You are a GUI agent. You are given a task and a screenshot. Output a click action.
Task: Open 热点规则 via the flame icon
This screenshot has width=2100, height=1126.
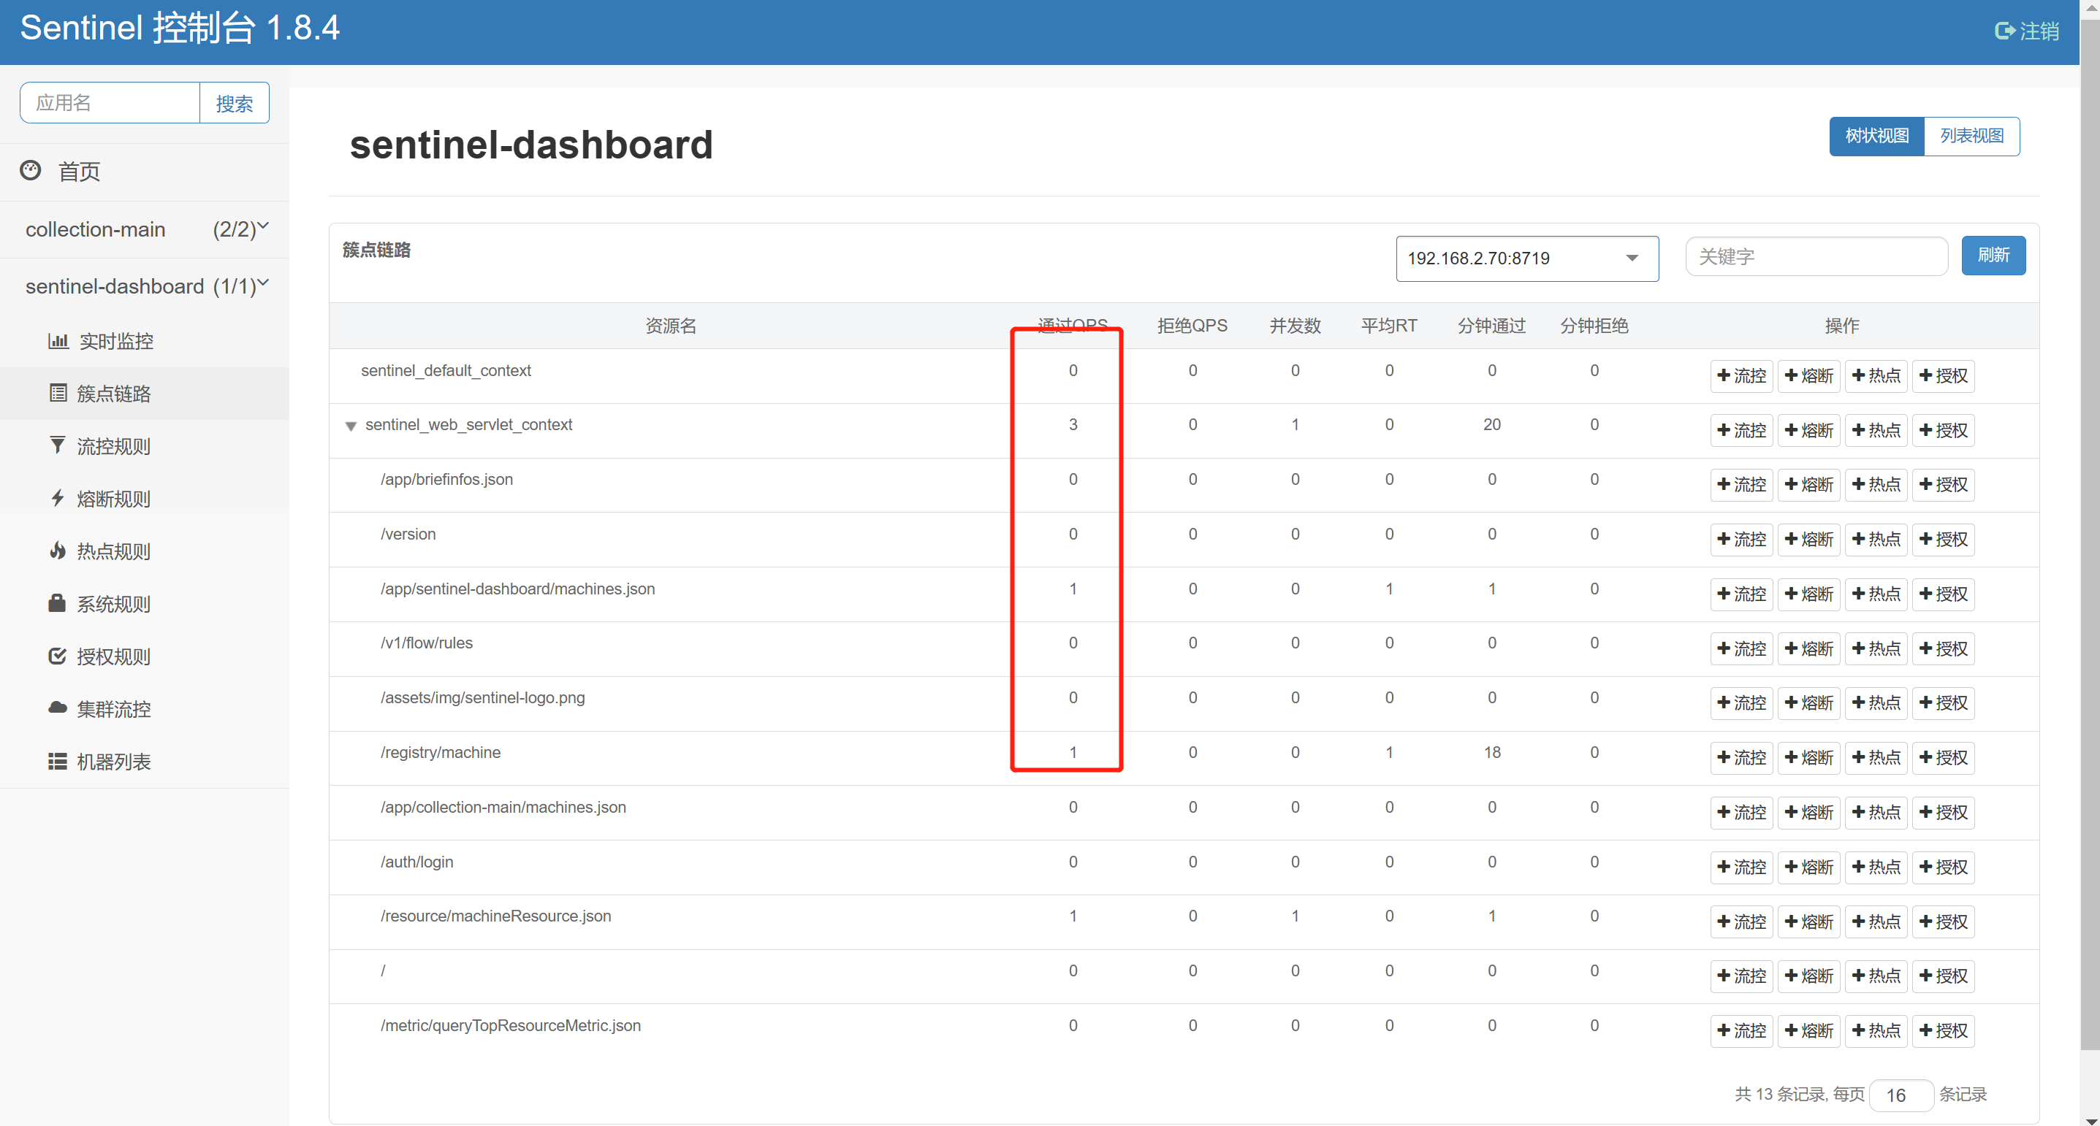pos(56,551)
